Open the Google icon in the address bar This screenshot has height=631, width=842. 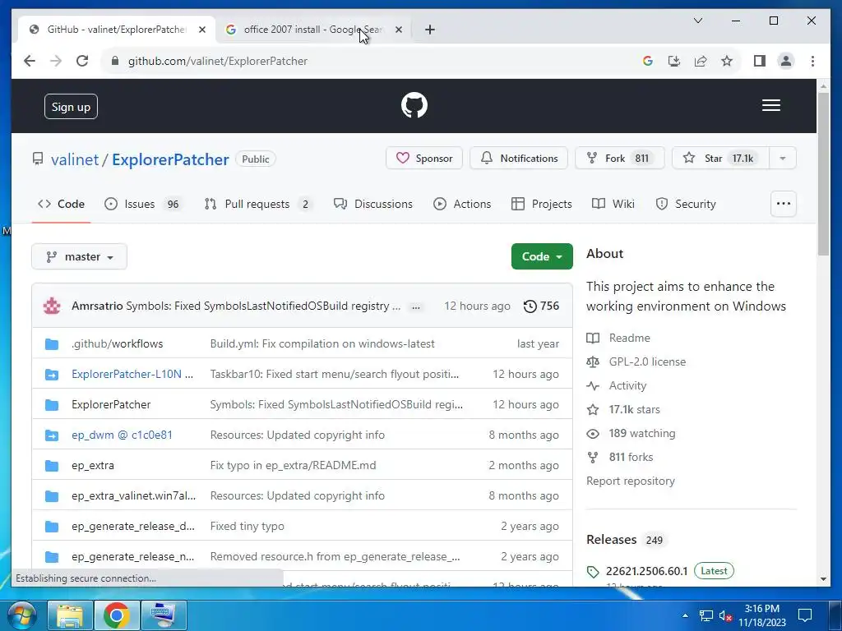pos(648,61)
